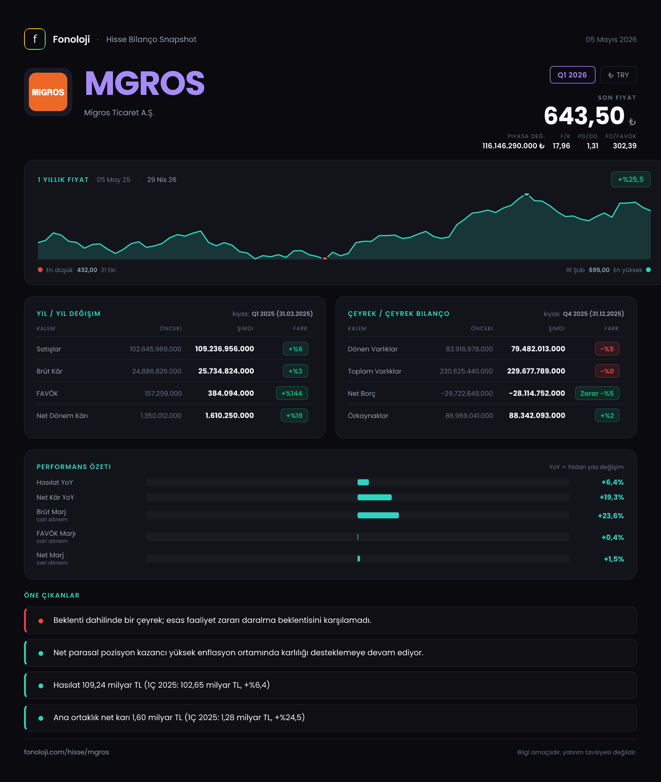Click the +23,6% Brüt Marj value
Viewport: 661px width, 782px height.
point(611,516)
